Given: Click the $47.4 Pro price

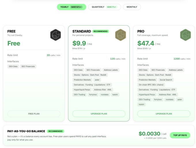Looking at the screenshot, I should coord(146,43).
